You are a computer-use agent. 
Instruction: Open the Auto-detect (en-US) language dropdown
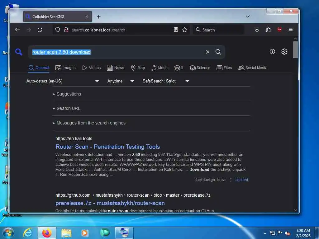(63, 81)
